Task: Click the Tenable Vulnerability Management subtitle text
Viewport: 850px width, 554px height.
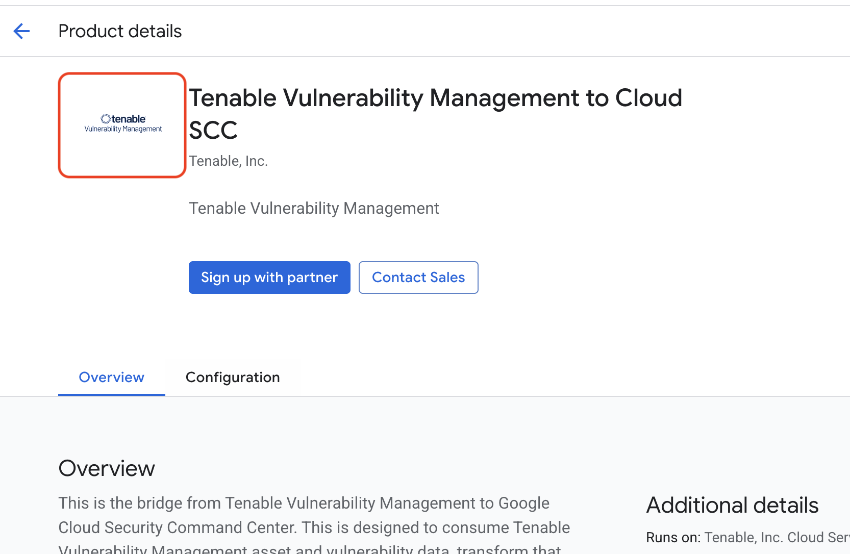Action: [x=314, y=208]
